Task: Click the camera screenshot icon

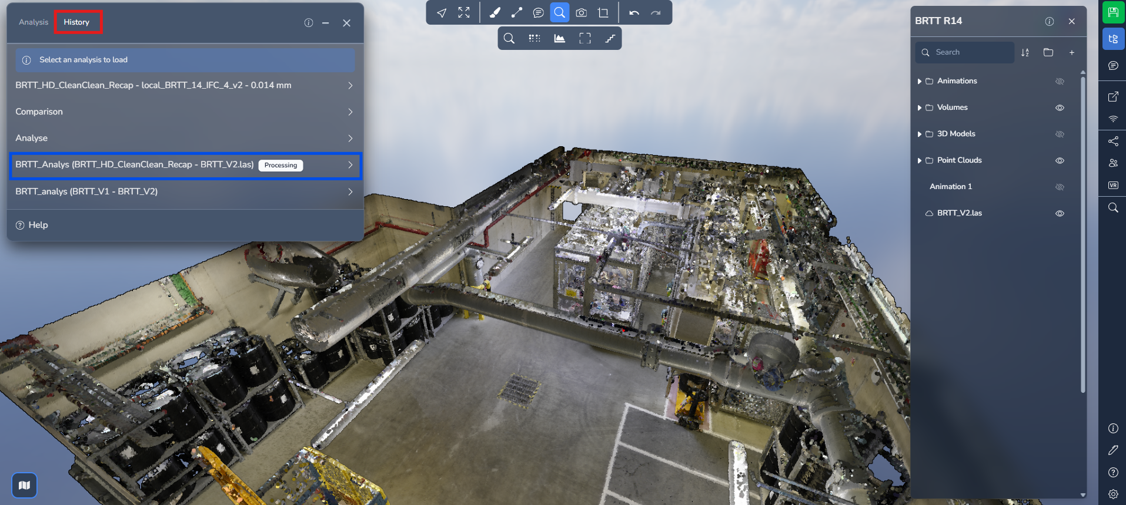Action: (x=581, y=13)
